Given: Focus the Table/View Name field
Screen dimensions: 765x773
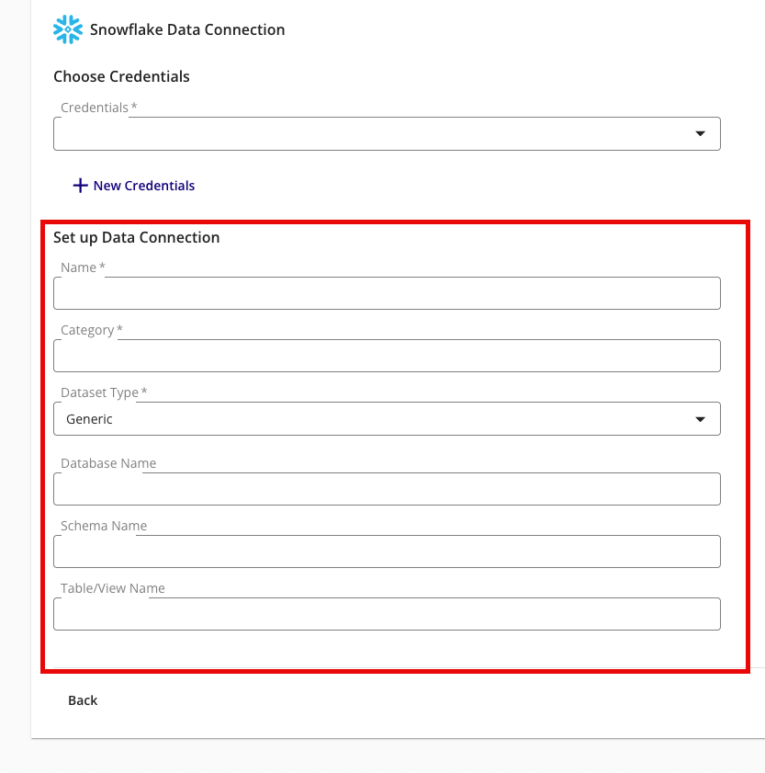Looking at the screenshot, I should click(x=386, y=614).
